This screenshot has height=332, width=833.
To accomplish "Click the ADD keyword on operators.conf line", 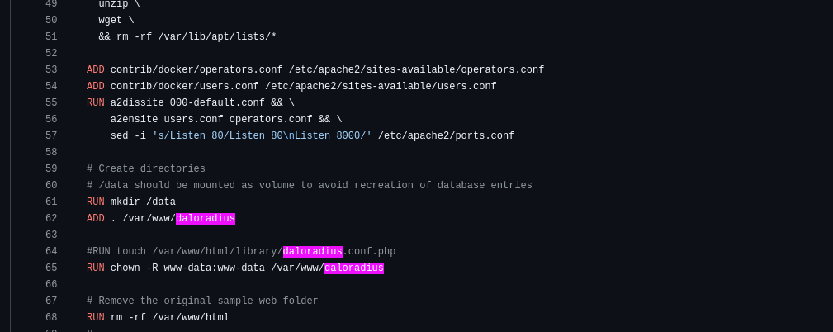I will click(96, 69).
